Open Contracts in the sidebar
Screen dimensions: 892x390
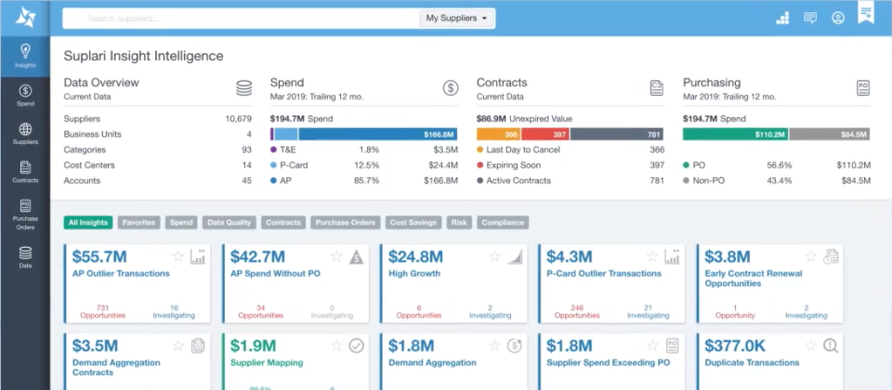(x=25, y=173)
